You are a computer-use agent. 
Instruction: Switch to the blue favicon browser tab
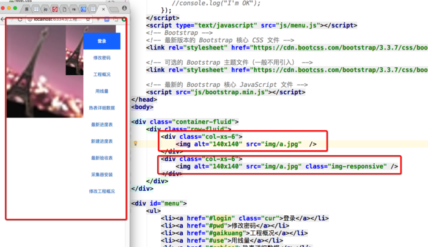pyautogui.click(x=83, y=9)
